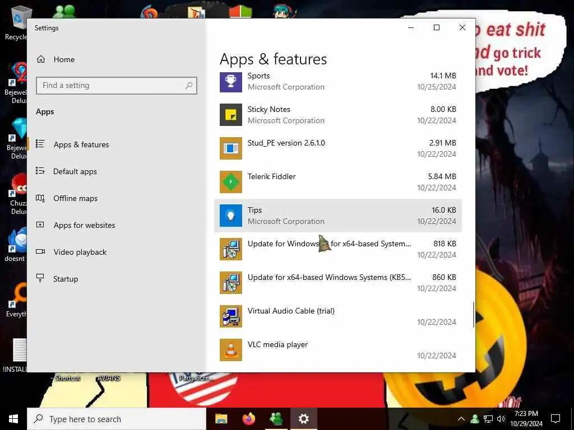Select the Tips lightbulb icon
This screenshot has width=574, height=430.
point(230,216)
